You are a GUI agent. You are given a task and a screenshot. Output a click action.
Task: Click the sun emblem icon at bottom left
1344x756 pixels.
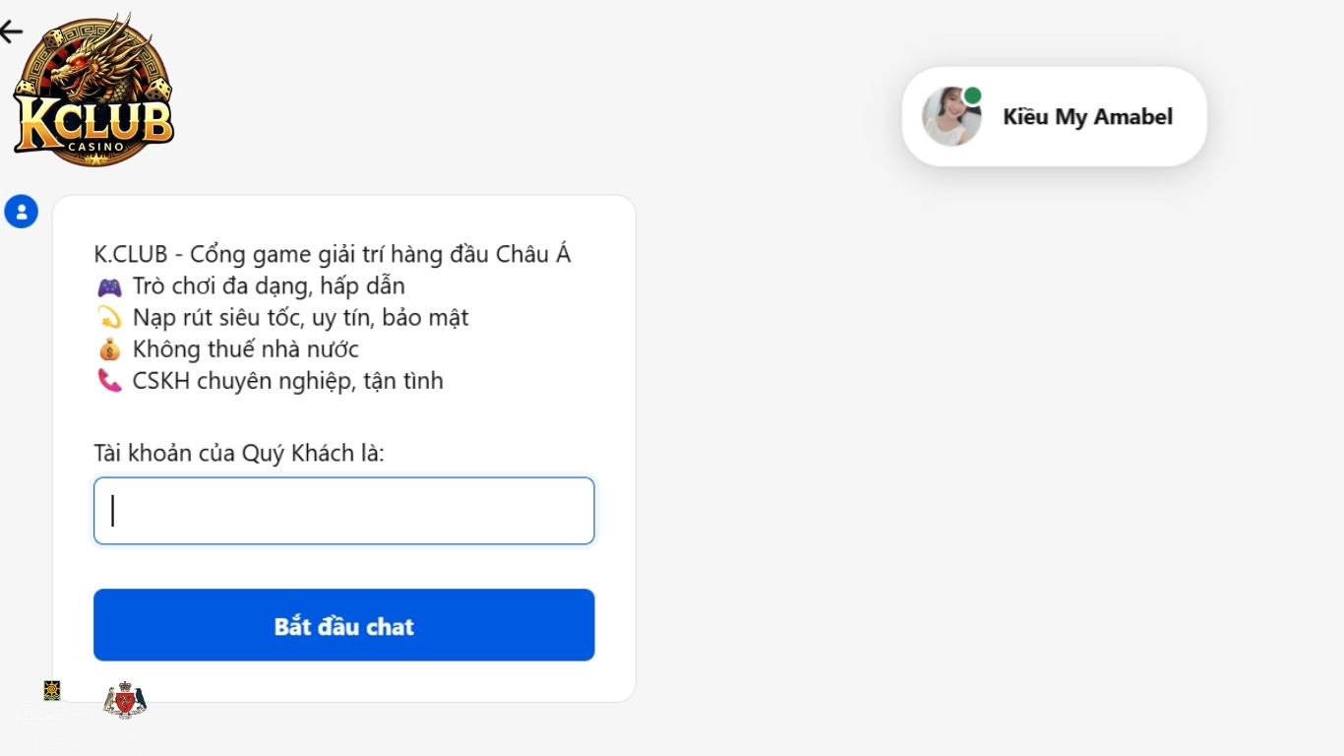[51, 691]
